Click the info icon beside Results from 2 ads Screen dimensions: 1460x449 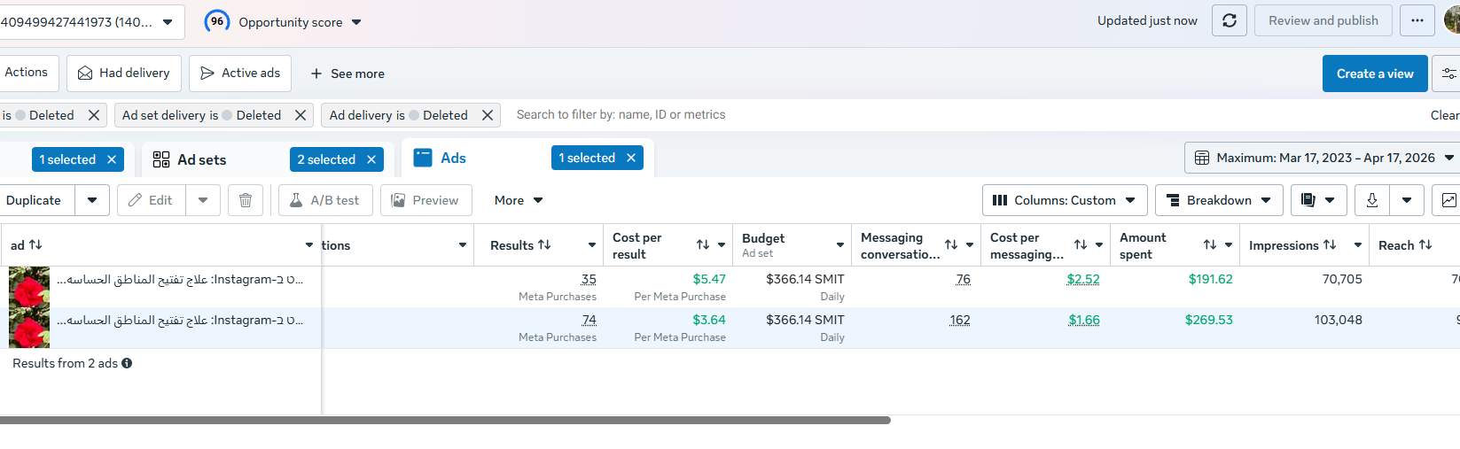(127, 363)
